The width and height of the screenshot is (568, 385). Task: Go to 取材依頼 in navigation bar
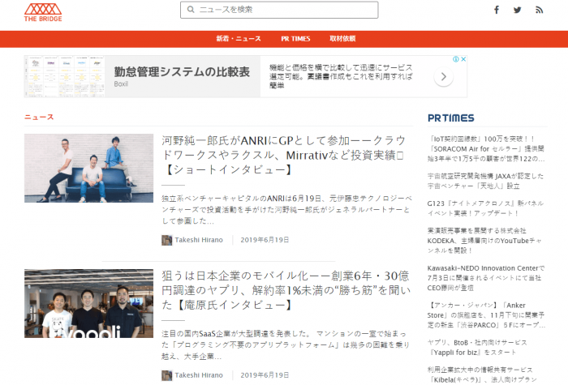coord(342,39)
